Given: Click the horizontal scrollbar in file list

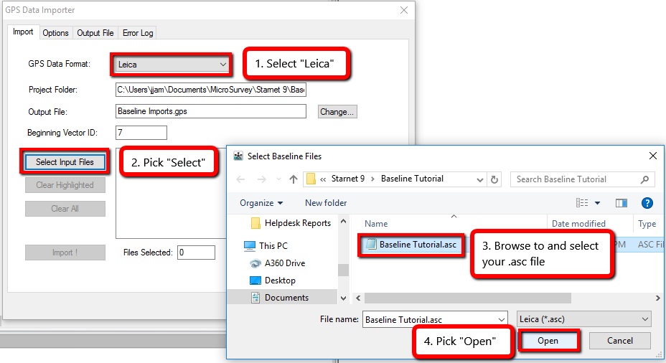Looking at the screenshot, I should point(466,298).
